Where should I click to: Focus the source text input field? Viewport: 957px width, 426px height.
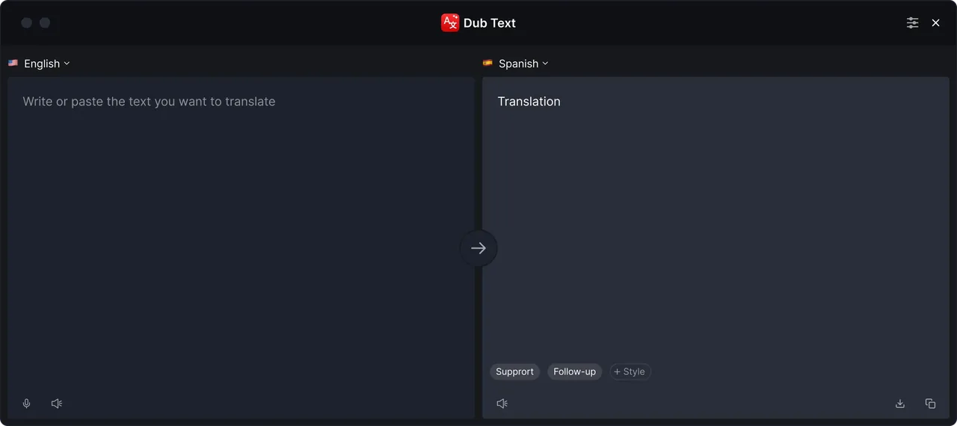tap(241, 239)
